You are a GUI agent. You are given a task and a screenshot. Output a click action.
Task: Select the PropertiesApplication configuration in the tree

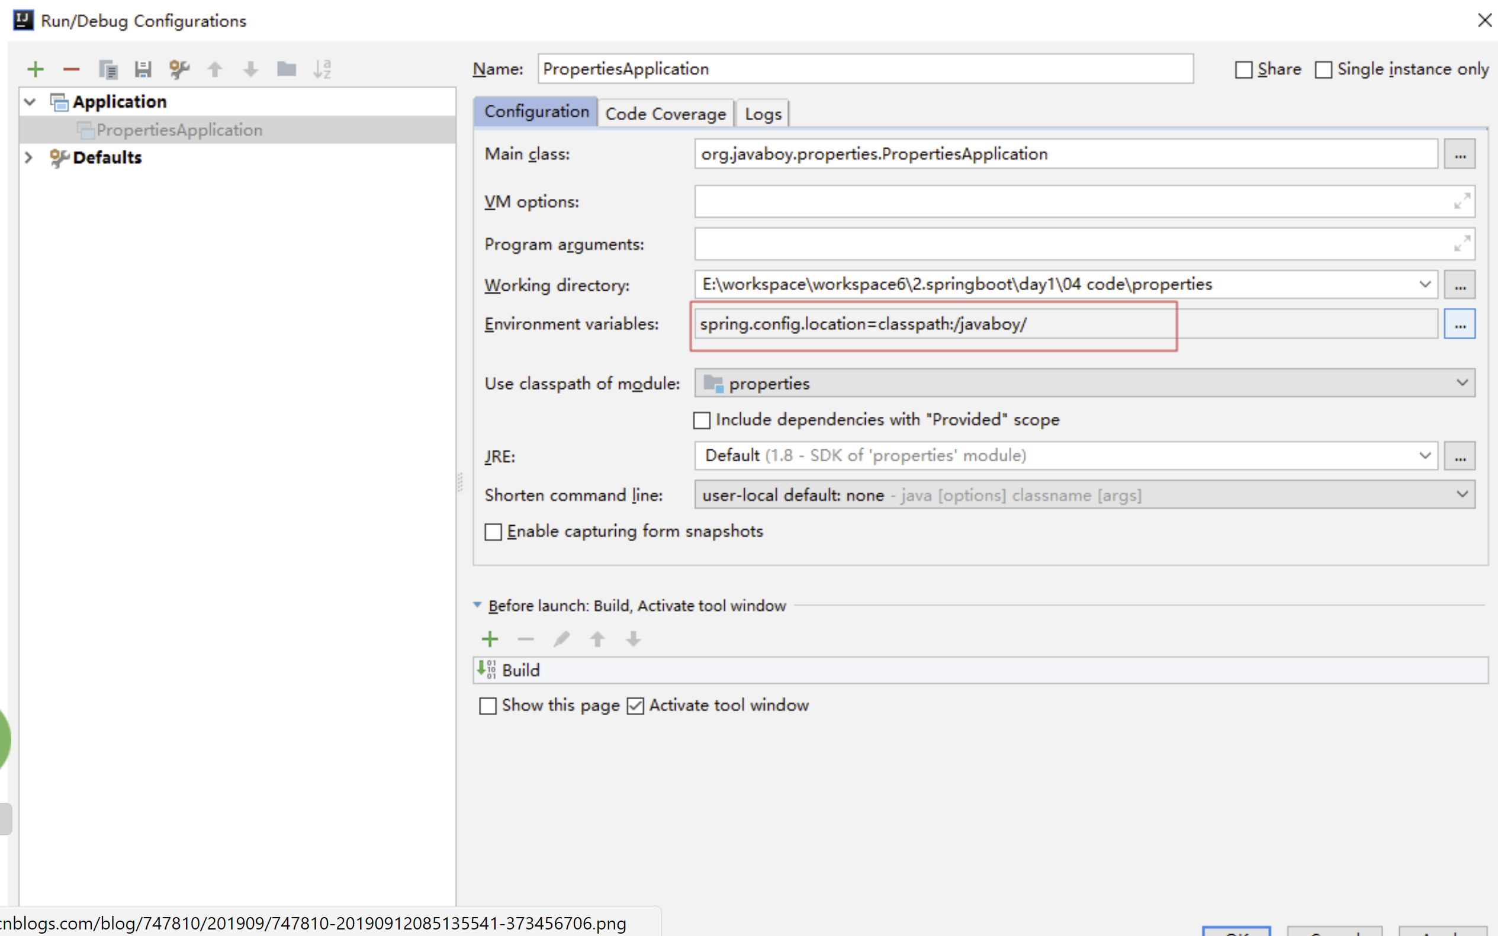tap(178, 130)
